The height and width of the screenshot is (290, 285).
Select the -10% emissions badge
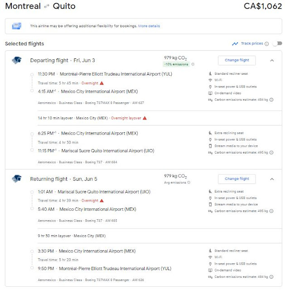coord(176,64)
